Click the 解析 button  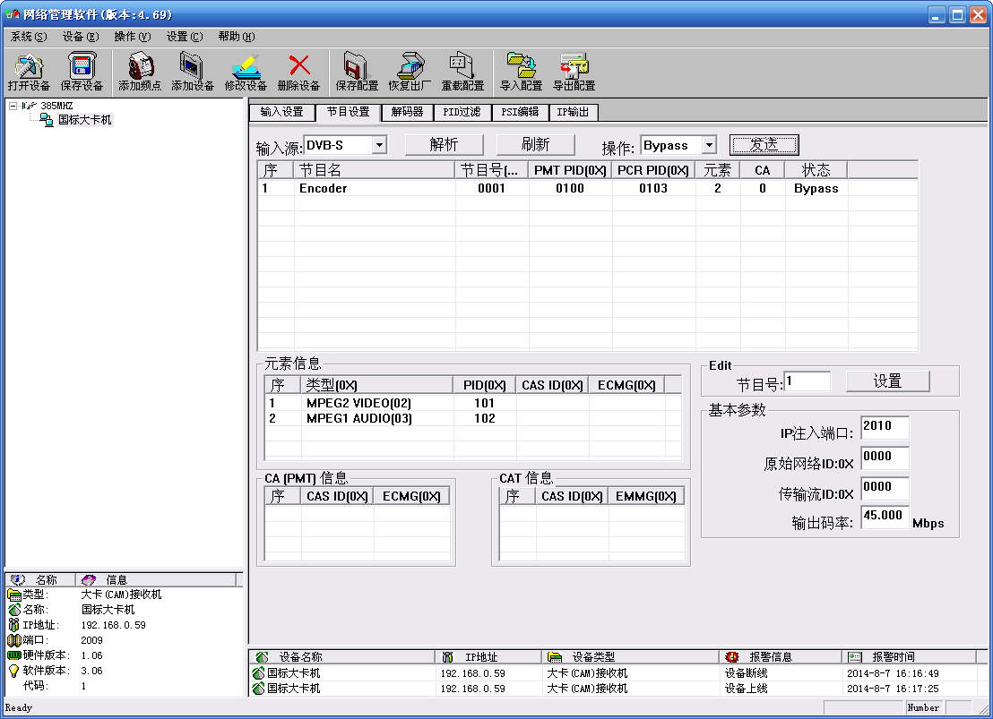point(444,144)
